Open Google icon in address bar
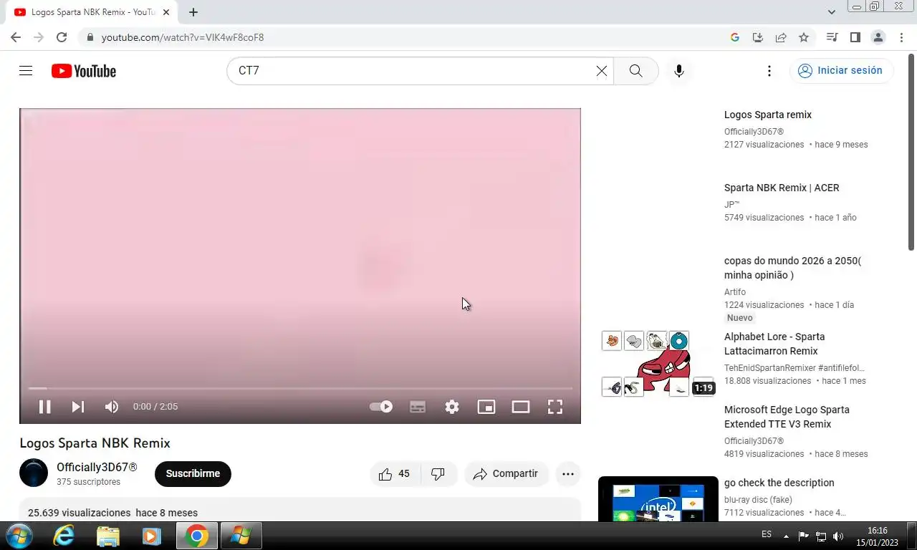The width and height of the screenshot is (917, 550). coord(735,37)
